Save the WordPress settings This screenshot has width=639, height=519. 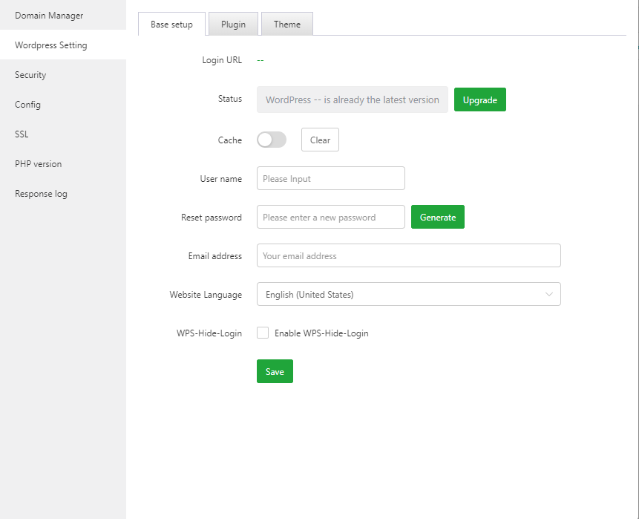click(x=275, y=372)
